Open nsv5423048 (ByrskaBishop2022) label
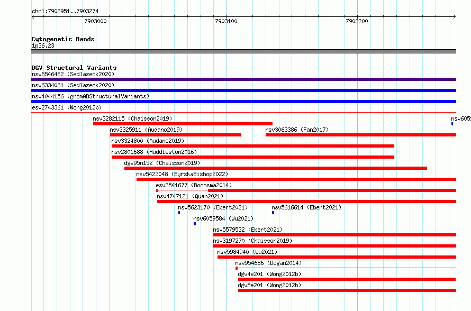This screenshot has width=471, height=311. point(182,174)
